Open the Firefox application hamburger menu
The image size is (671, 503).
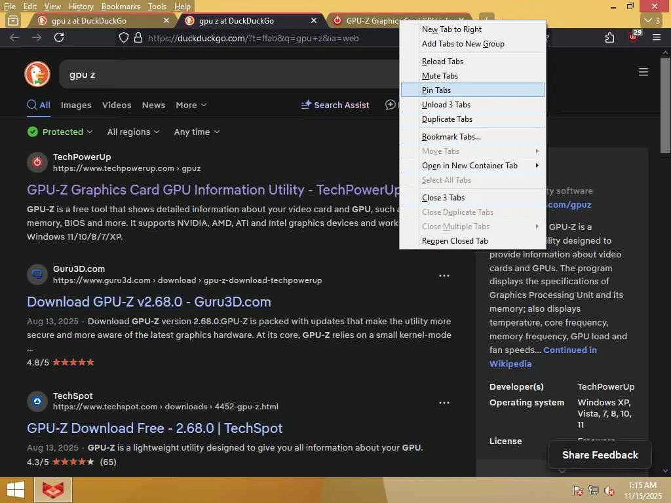click(x=657, y=37)
